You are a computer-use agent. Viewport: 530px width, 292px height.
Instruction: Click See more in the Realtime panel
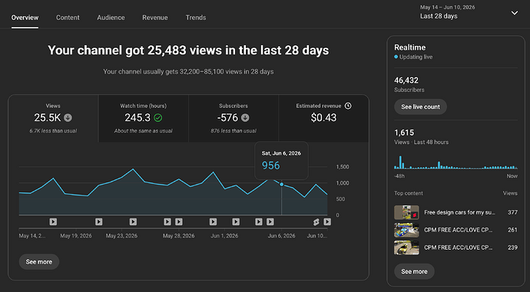click(414, 271)
